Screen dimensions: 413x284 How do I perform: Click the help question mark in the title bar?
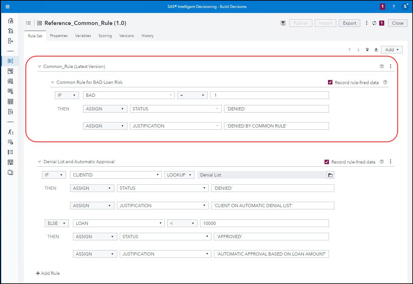pos(393,6)
